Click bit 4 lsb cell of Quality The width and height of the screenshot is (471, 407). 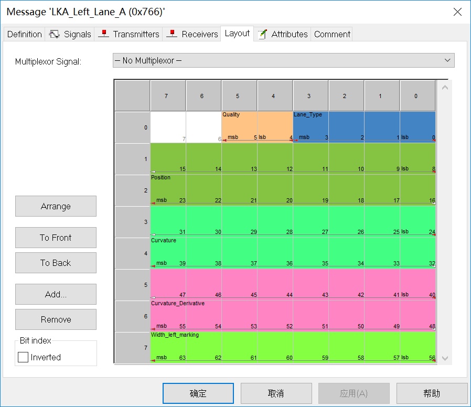point(275,127)
